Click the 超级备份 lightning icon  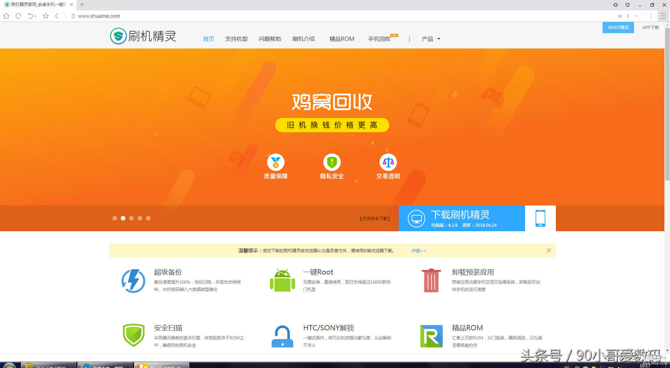pos(133,281)
